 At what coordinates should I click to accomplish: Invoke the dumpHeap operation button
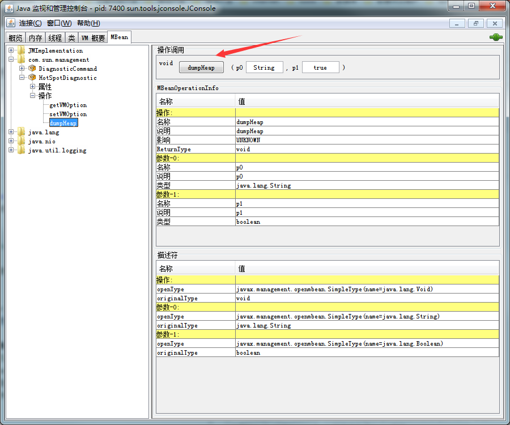pyautogui.click(x=201, y=67)
